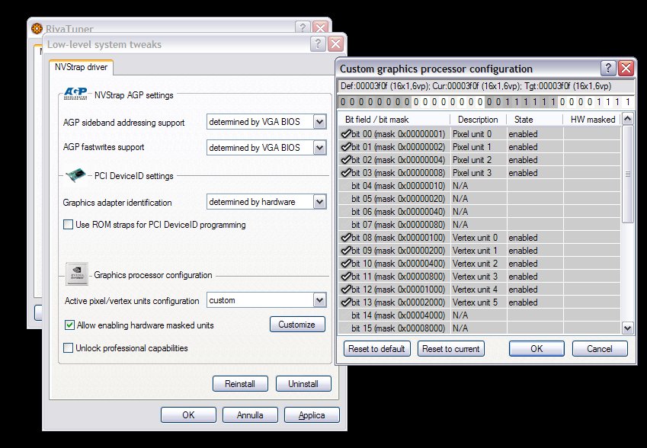Check Unlock professional capabilities
The width and height of the screenshot is (647, 448).
coord(68,347)
